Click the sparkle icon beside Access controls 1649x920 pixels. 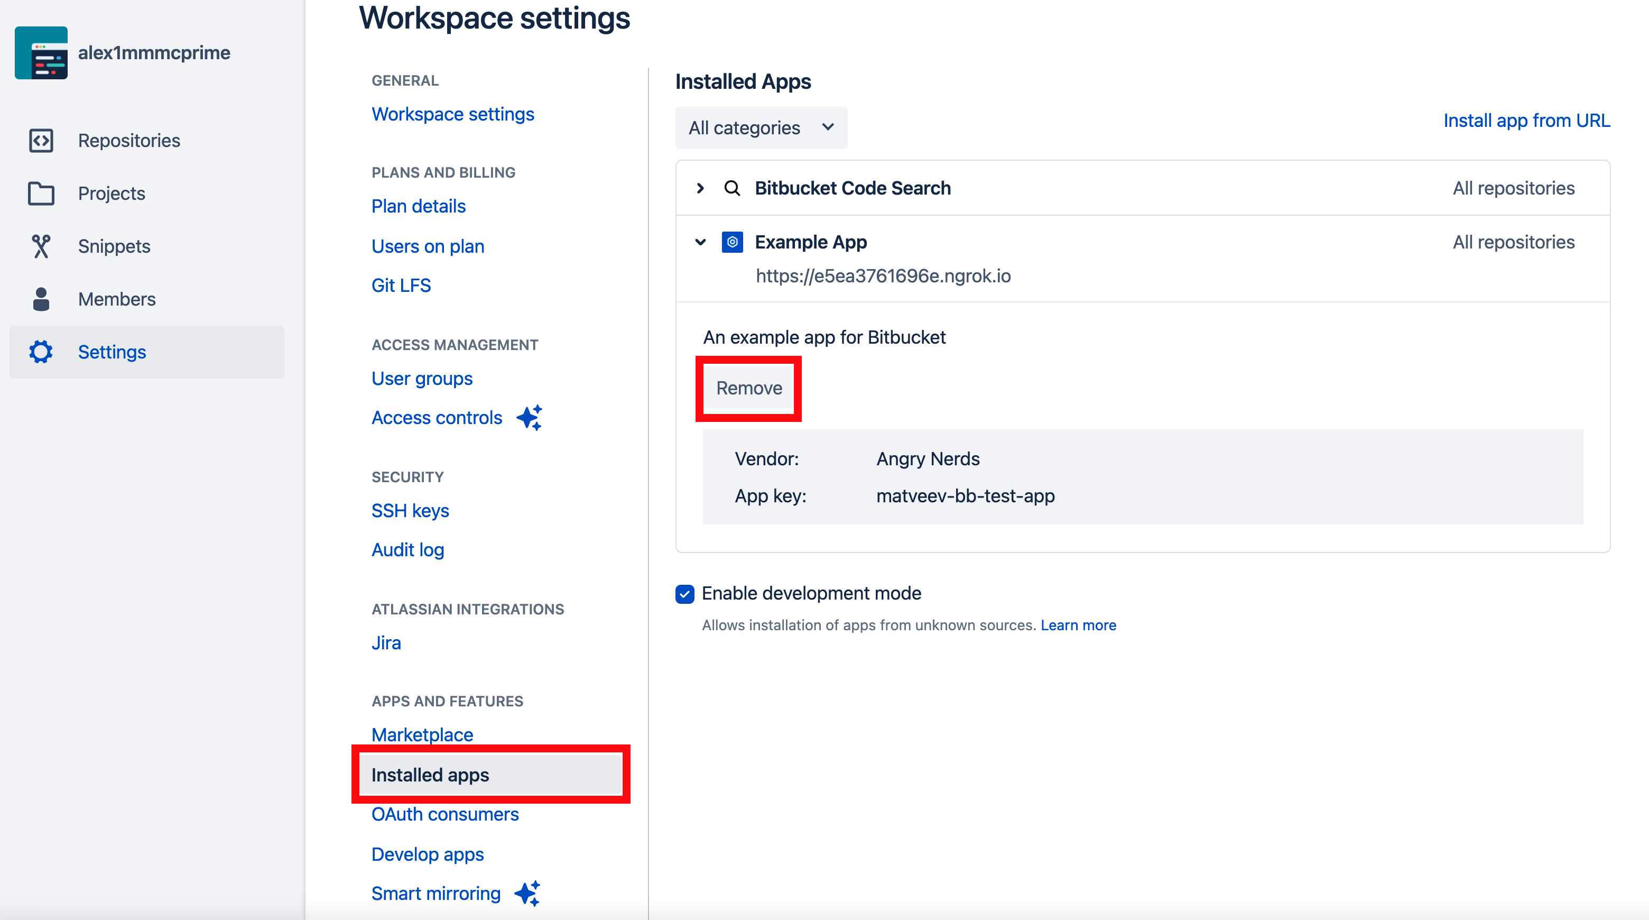pyautogui.click(x=530, y=417)
